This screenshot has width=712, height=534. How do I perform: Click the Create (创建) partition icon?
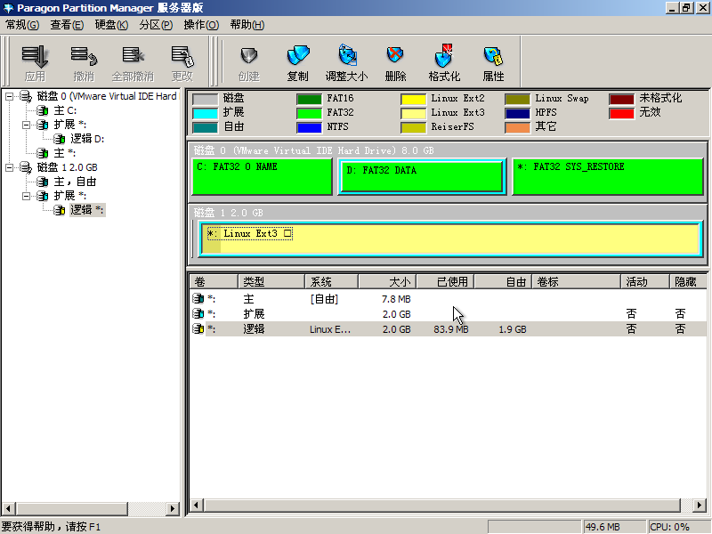249,56
